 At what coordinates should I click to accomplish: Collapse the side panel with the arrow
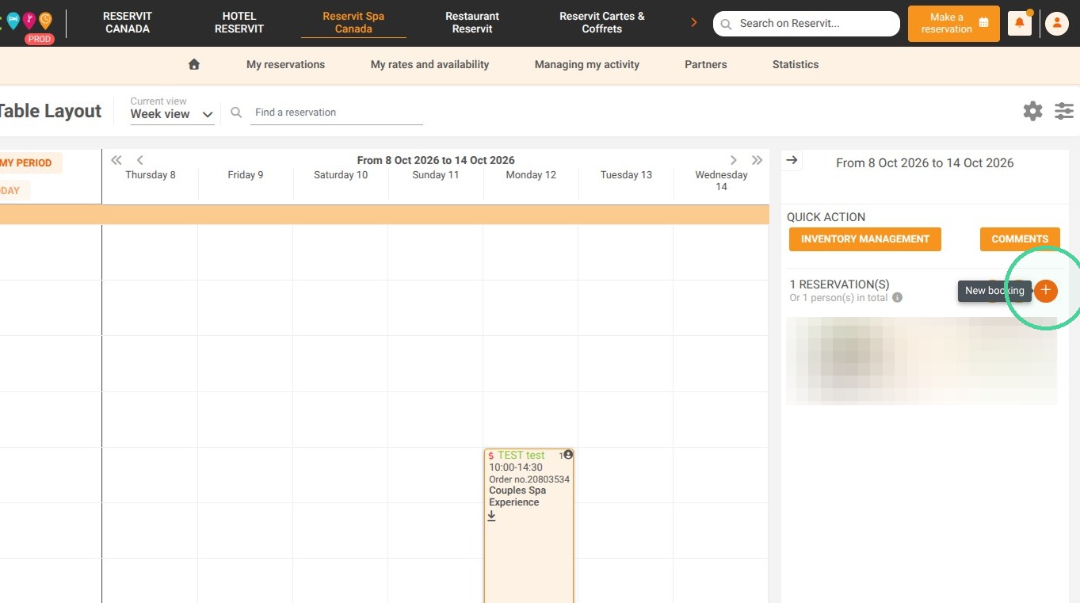792,161
